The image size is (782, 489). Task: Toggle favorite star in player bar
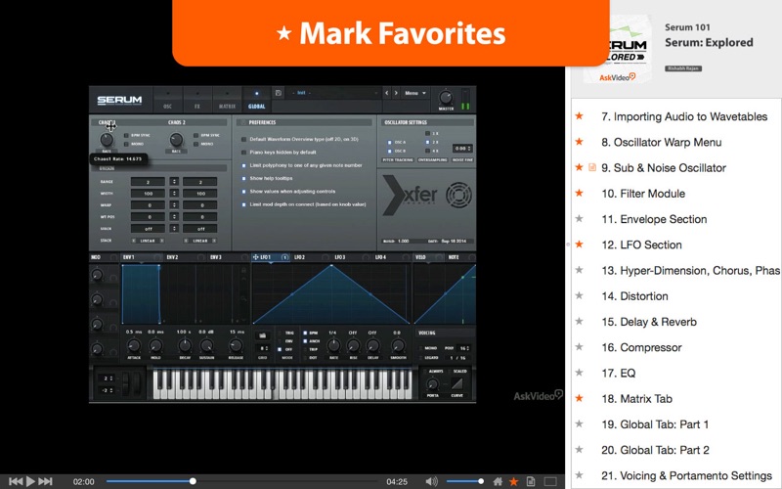click(513, 481)
